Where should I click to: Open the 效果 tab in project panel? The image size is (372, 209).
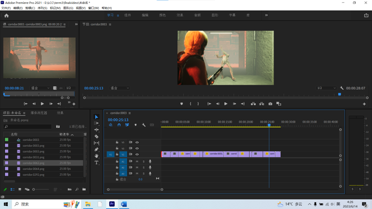point(60,113)
